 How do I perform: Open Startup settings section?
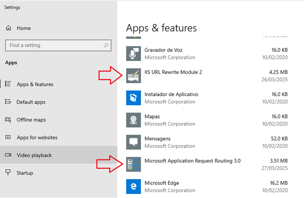click(x=58, y=173)
